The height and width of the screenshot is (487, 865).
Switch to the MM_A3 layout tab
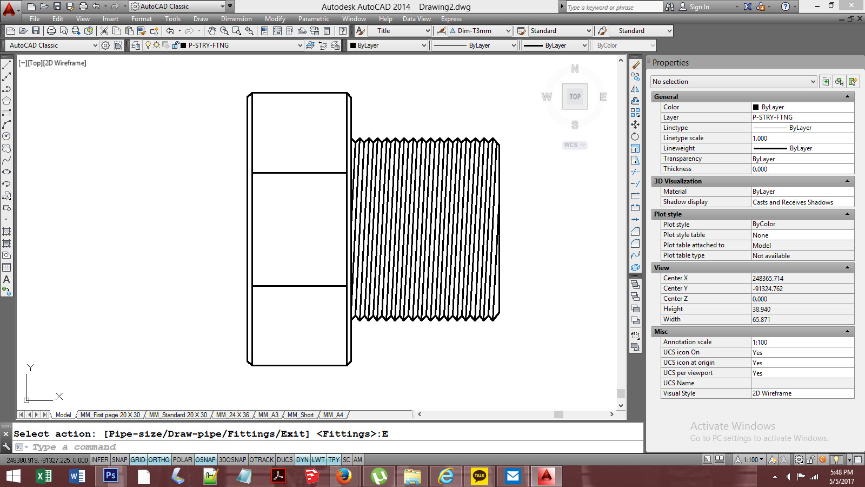[x=268, y=415]
